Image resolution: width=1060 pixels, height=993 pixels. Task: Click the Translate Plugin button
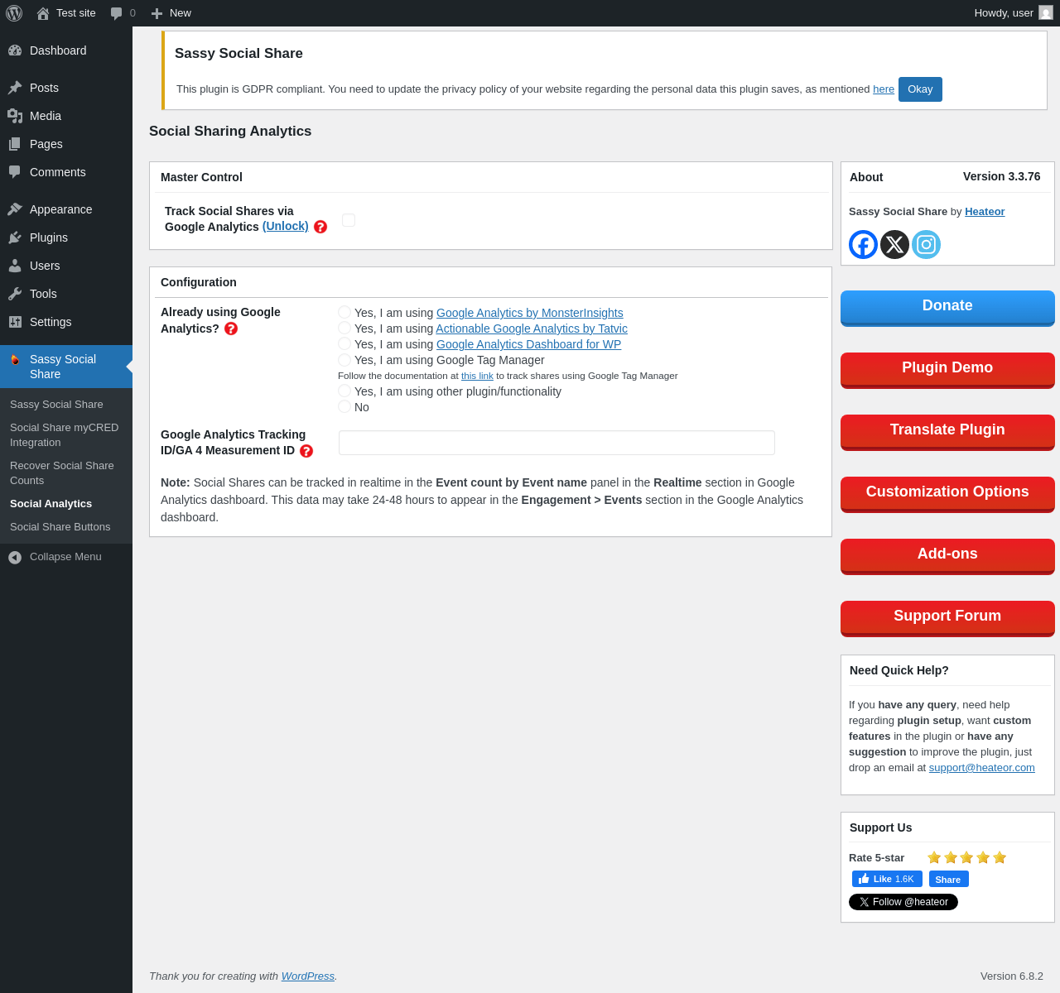pos(947,432)
